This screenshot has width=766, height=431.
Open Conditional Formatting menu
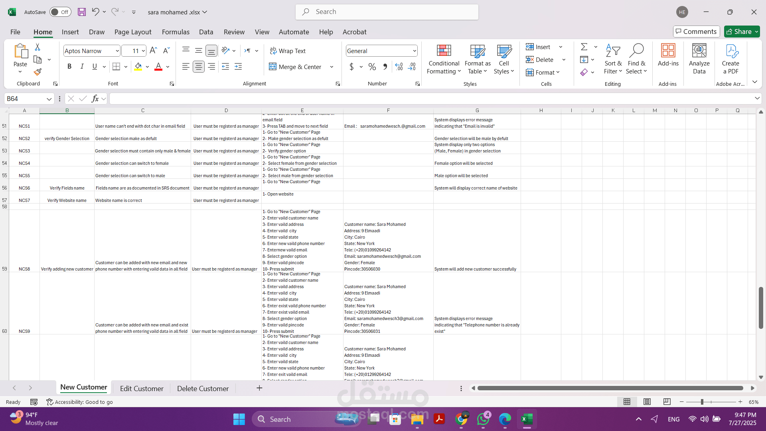point(444,60)
